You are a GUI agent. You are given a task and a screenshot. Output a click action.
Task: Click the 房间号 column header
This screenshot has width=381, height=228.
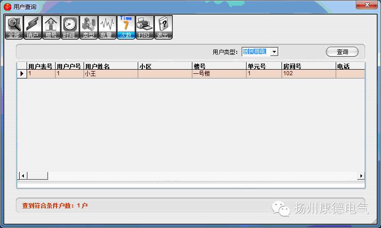(309, 66)
